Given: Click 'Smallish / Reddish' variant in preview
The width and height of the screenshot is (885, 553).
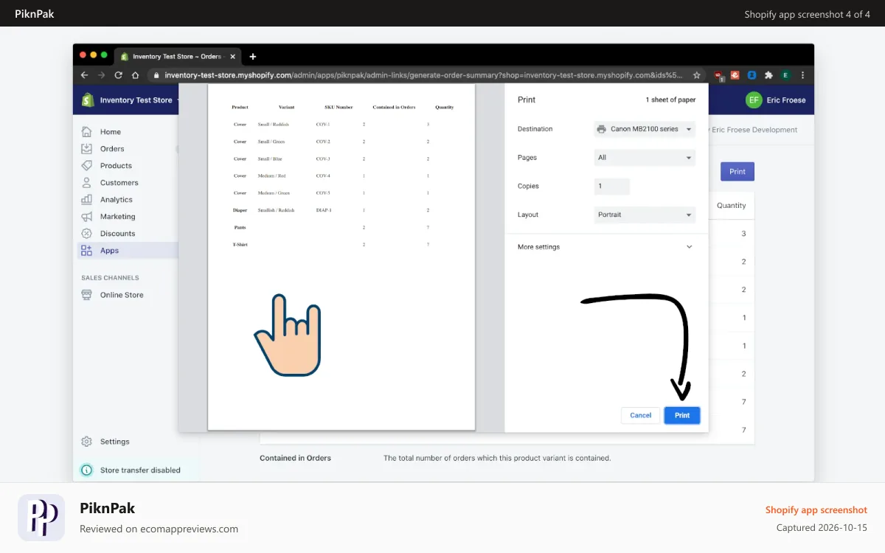Looking at the screenshot, I should coord(276,210).
